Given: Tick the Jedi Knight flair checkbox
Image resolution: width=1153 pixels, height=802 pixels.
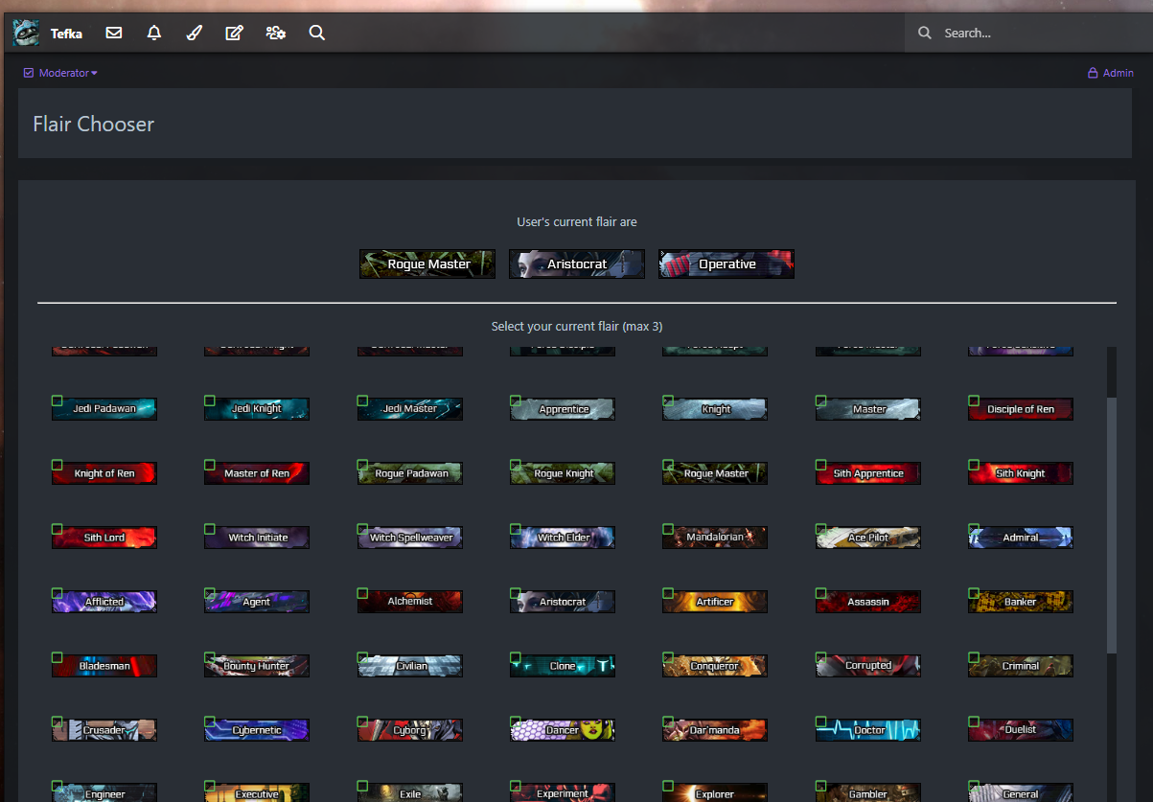Looking at the screenshot, I should click(210, 401).
